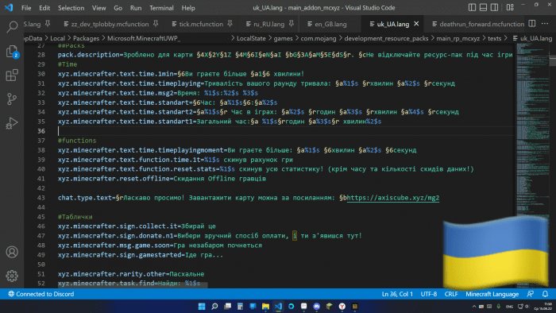Open the Search view in activity bar
This screenshot has width=556, height=313.
pos(12,26)
